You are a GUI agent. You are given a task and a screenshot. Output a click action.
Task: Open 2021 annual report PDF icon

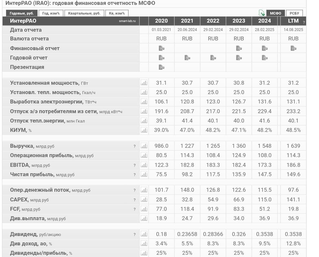187,58
